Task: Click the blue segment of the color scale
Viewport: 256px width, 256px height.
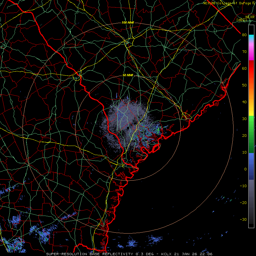Action: tap(251, 166)
